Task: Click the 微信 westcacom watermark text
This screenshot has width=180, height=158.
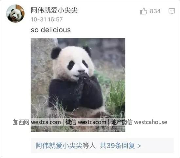Action: tap(86, 122)
